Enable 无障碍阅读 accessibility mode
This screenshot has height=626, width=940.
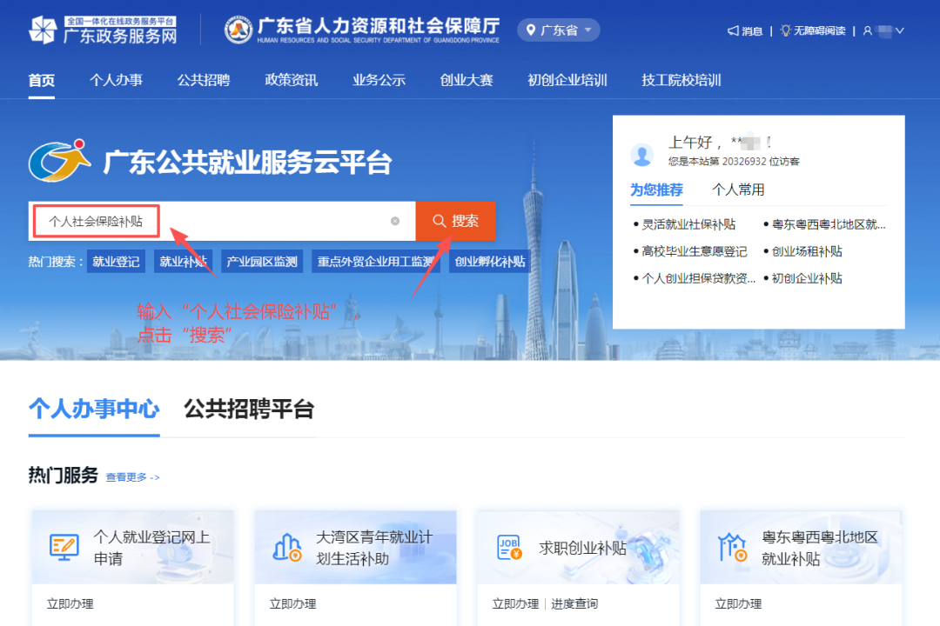[812, 30]
